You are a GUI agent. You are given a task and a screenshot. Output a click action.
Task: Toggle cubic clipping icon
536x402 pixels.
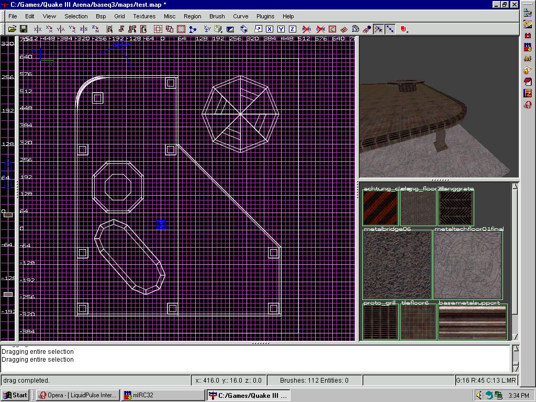pos(230,29)
